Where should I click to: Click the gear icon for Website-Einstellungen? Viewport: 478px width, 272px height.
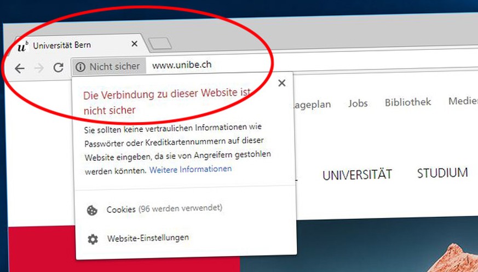[x=93, y=239]
